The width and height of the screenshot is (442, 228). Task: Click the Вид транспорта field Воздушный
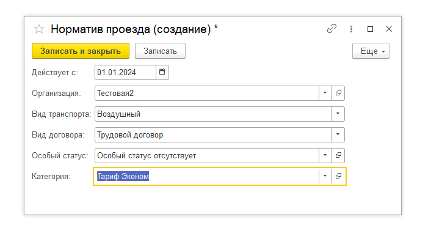pos(213,114)
